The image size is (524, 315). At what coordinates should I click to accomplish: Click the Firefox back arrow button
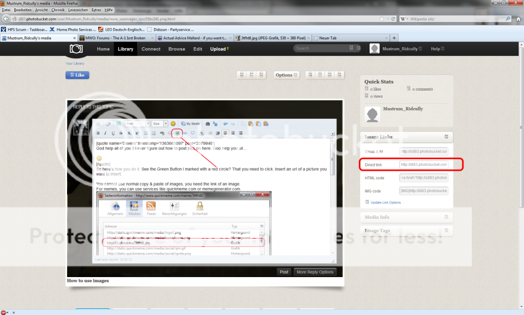7,19
